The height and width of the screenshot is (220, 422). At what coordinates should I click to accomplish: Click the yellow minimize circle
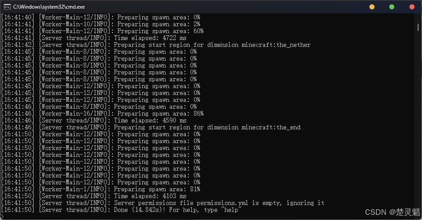pyautogui.click(x=372, y=7)
